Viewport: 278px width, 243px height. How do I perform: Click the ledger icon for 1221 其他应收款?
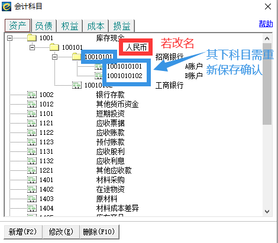click(32, 170)
